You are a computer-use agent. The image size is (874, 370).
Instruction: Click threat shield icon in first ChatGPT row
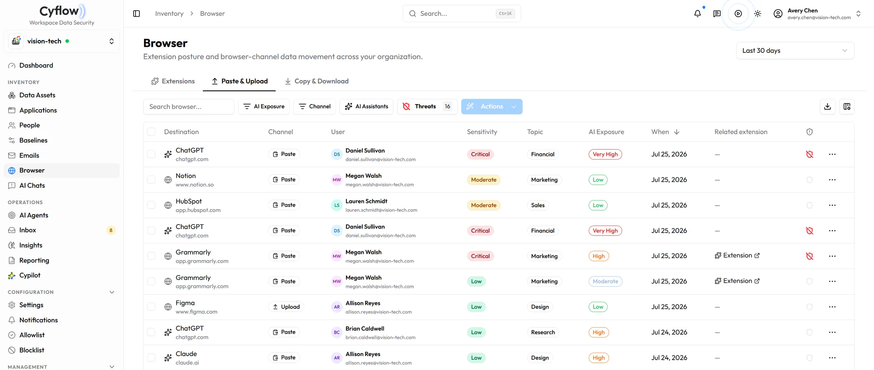[810, 154]
